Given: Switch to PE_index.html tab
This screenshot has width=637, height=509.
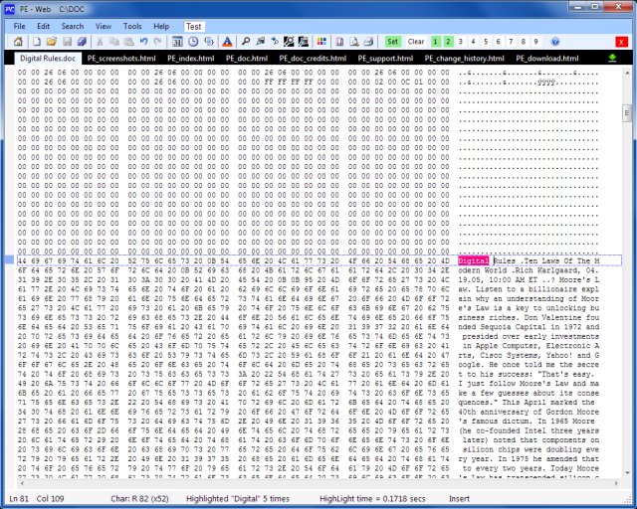Looking at the screenshot, I should 190,58.
